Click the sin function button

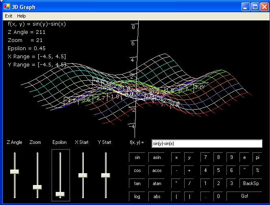pos(137,157)
